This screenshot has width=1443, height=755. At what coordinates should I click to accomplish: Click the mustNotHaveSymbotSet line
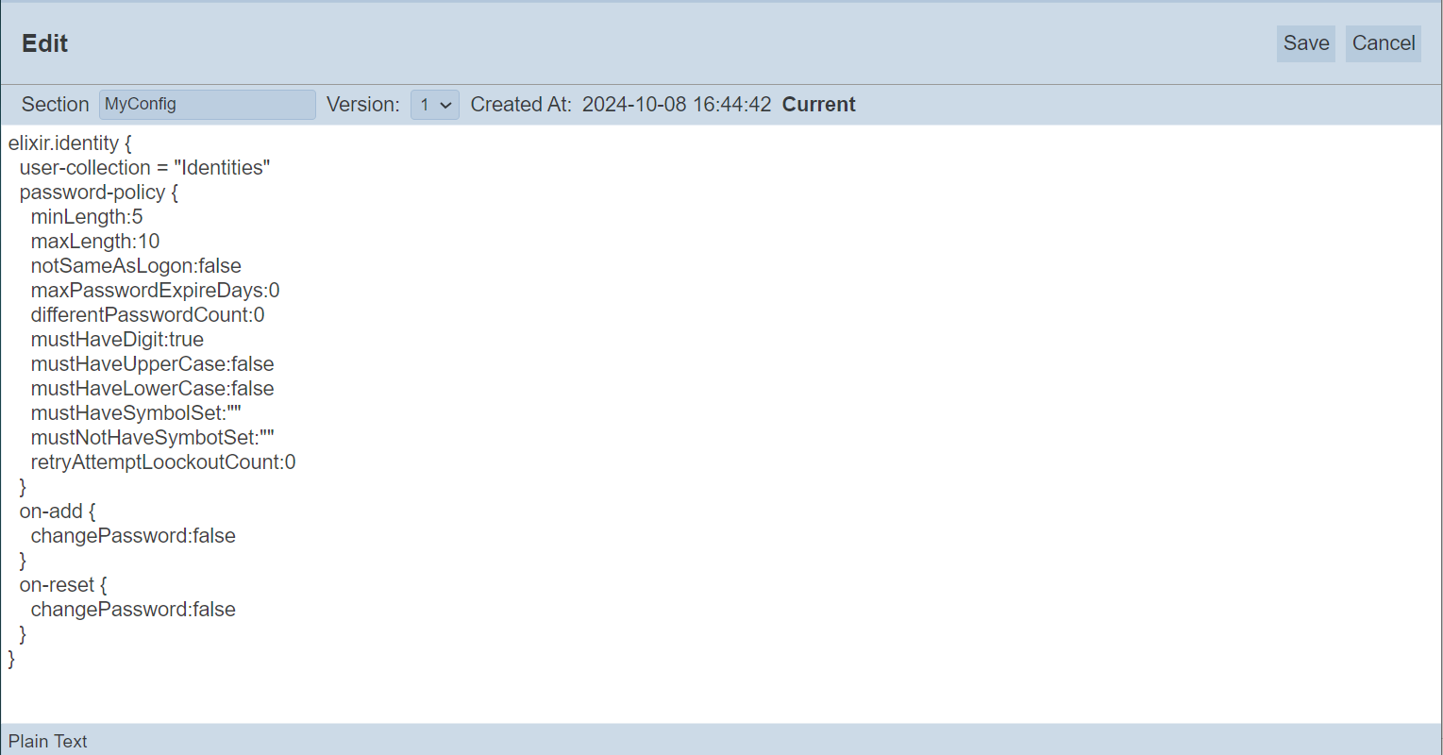152,438
